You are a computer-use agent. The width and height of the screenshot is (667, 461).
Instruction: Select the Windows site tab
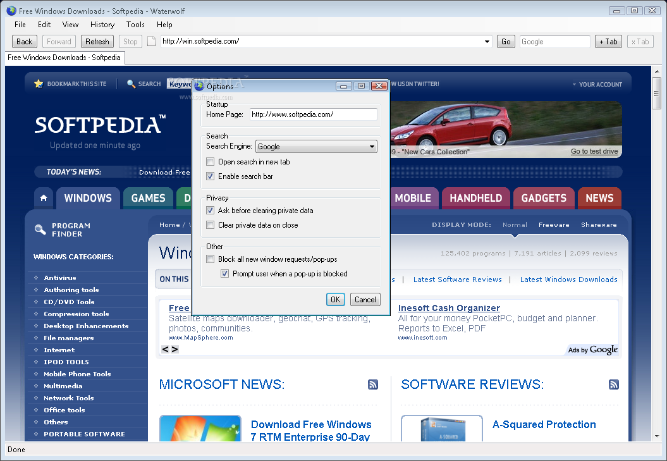(x=88, y=198)
